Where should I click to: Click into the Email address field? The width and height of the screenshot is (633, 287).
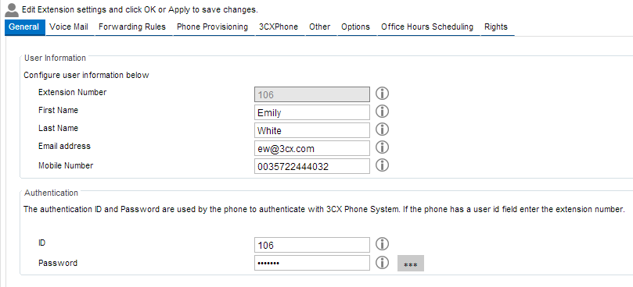[312, 148]
